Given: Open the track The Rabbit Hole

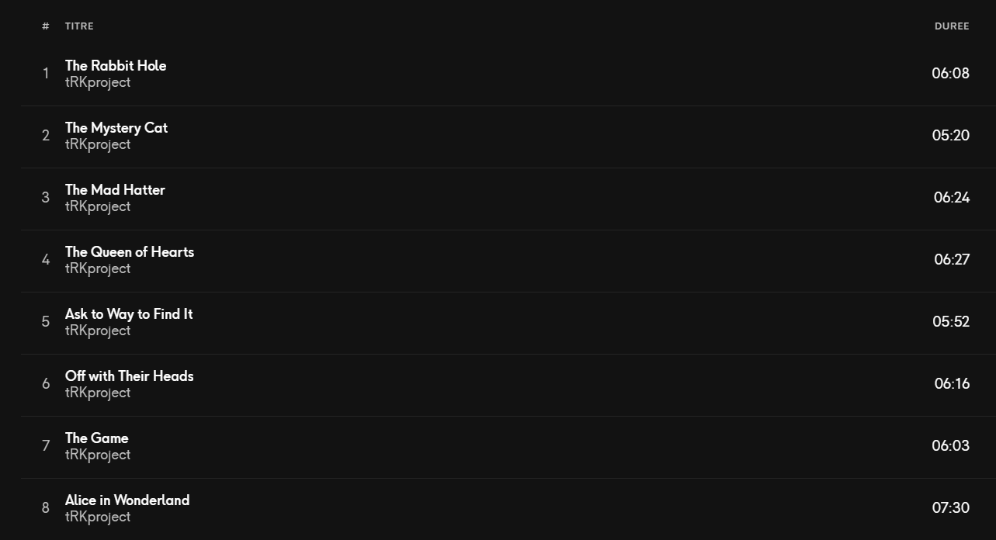Looking at the screenshot, I should pos(116,66).
